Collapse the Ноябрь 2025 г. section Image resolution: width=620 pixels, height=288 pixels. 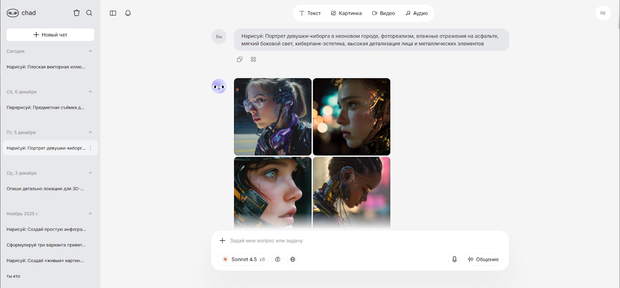90,214
